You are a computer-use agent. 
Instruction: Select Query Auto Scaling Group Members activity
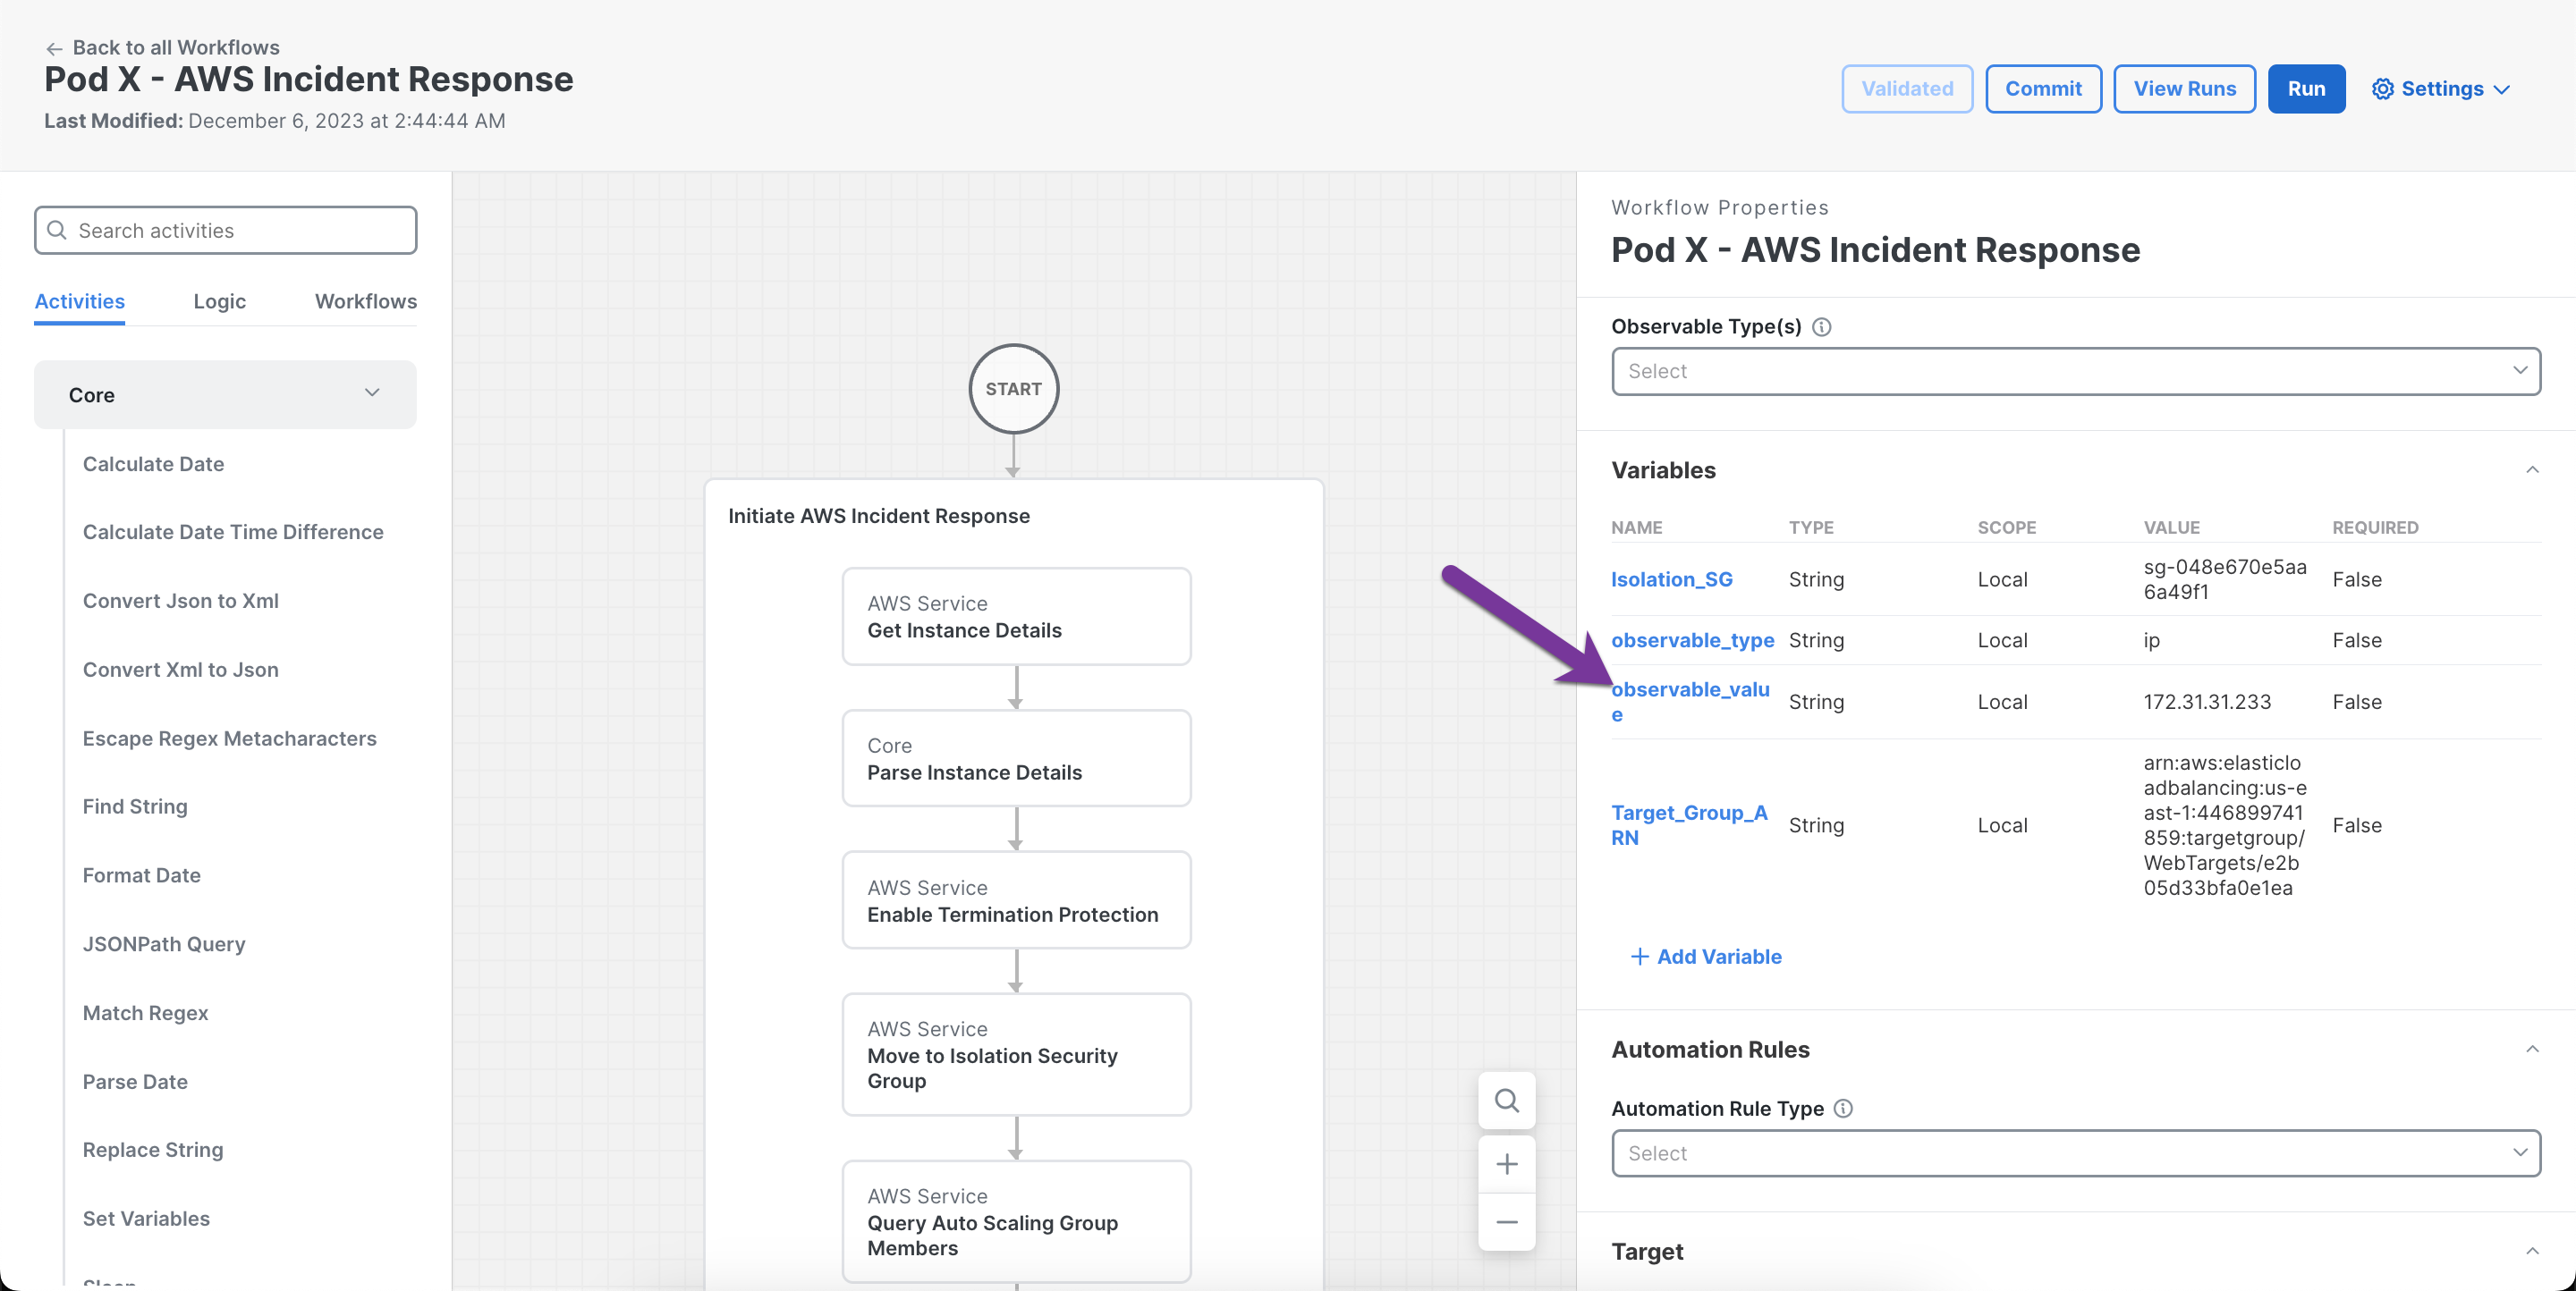point(1016,1221)
